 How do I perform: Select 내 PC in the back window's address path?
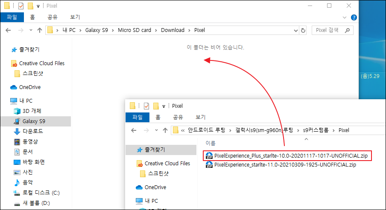tap(69, 30)
